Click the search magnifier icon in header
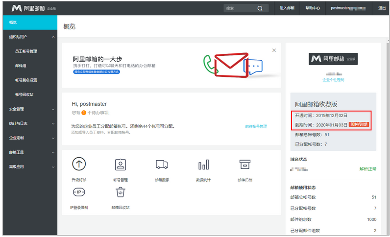This screenshot has height=237, width=390. (x=260, y=8)
